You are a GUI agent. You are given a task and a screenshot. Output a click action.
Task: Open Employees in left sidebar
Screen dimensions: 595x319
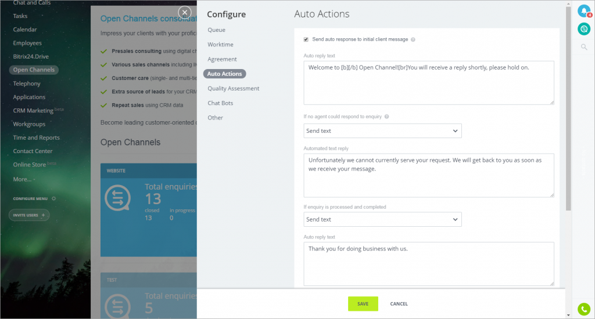coord(27,43)
